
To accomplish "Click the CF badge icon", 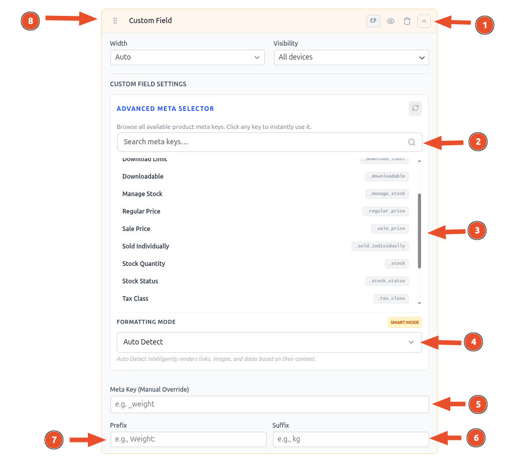I will tap(373, 21).
